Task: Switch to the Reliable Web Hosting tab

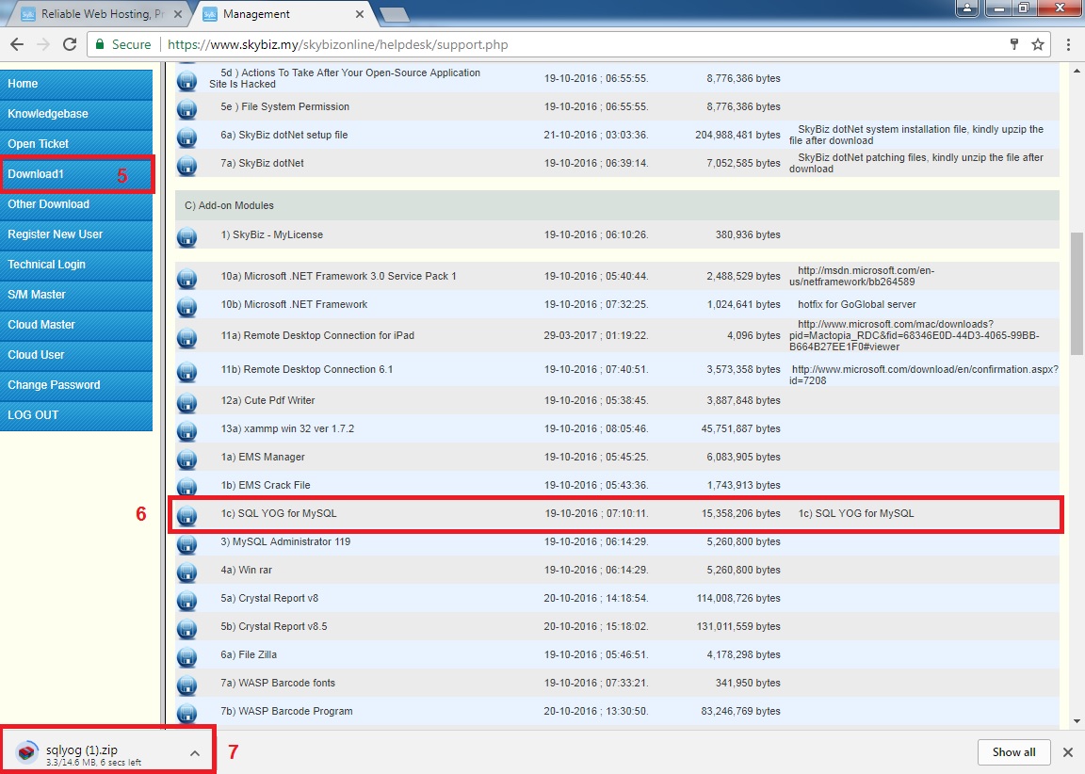Action: (99, 14)
